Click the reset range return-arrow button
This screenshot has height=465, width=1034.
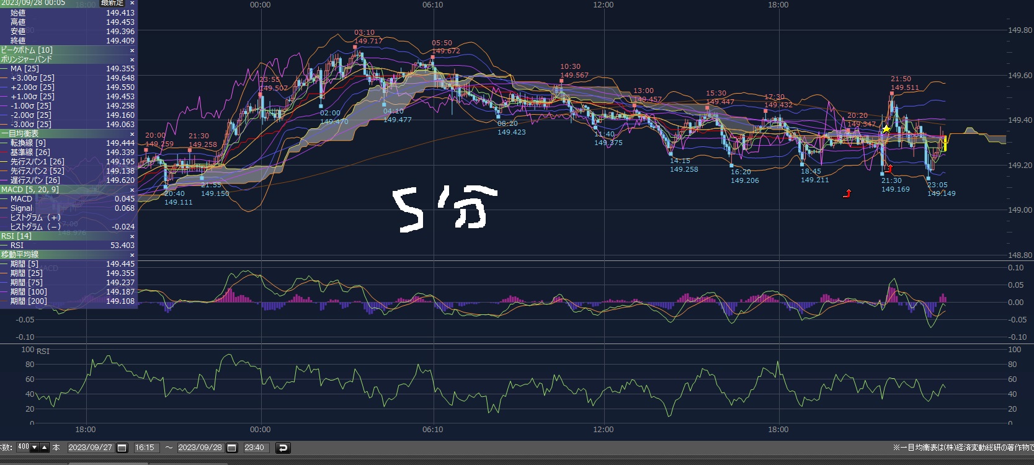coord(282,448)
